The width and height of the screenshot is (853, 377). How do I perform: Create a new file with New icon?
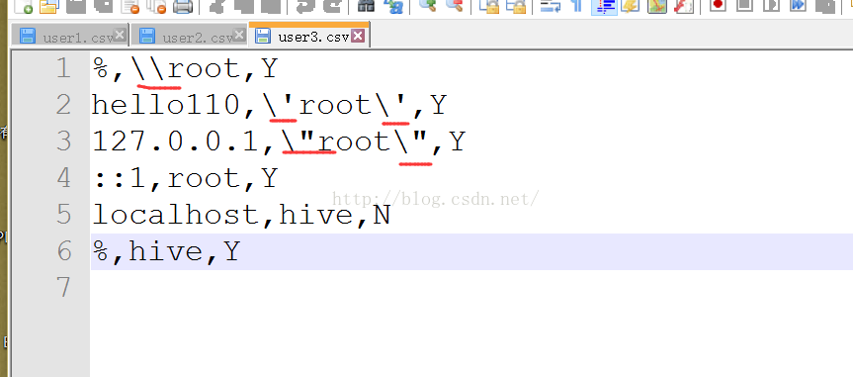(24, 6)
